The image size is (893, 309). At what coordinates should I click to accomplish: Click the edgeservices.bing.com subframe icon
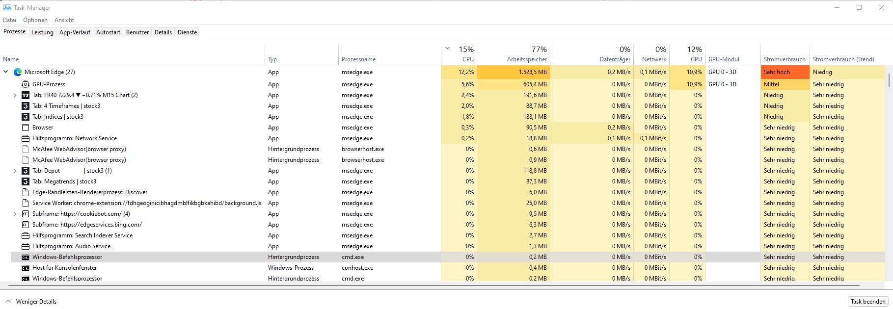point(26,225)
